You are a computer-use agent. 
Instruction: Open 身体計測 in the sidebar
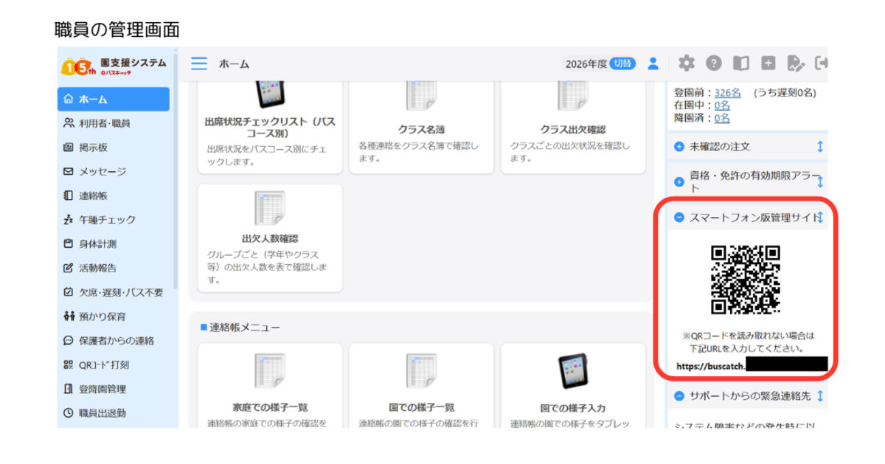(x=114, y=243)
